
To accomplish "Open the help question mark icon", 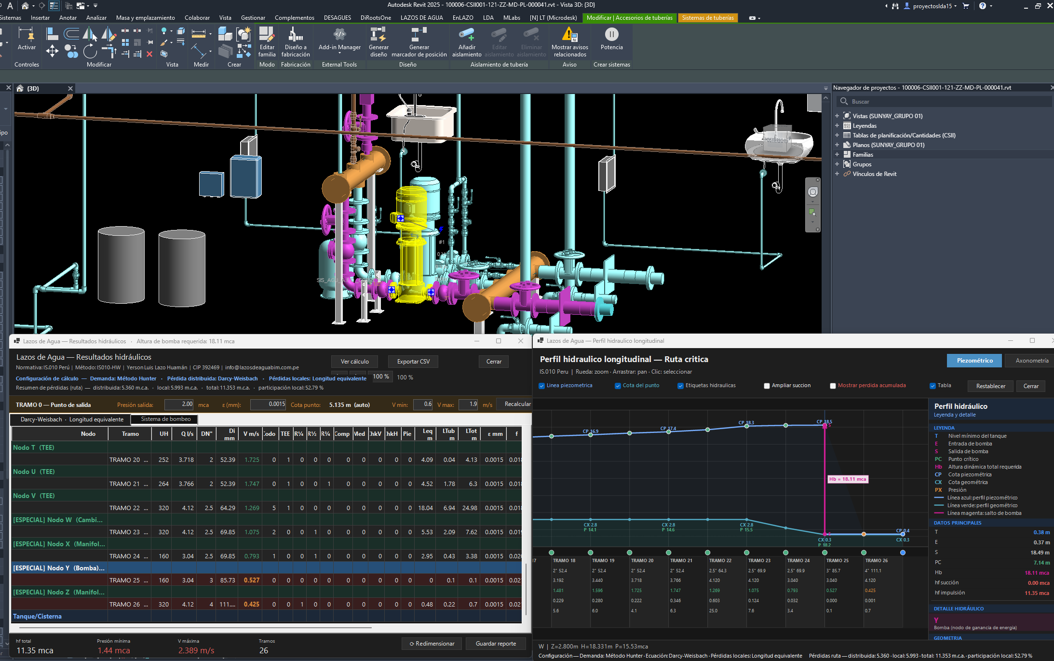I will click(x=983, y=6).
